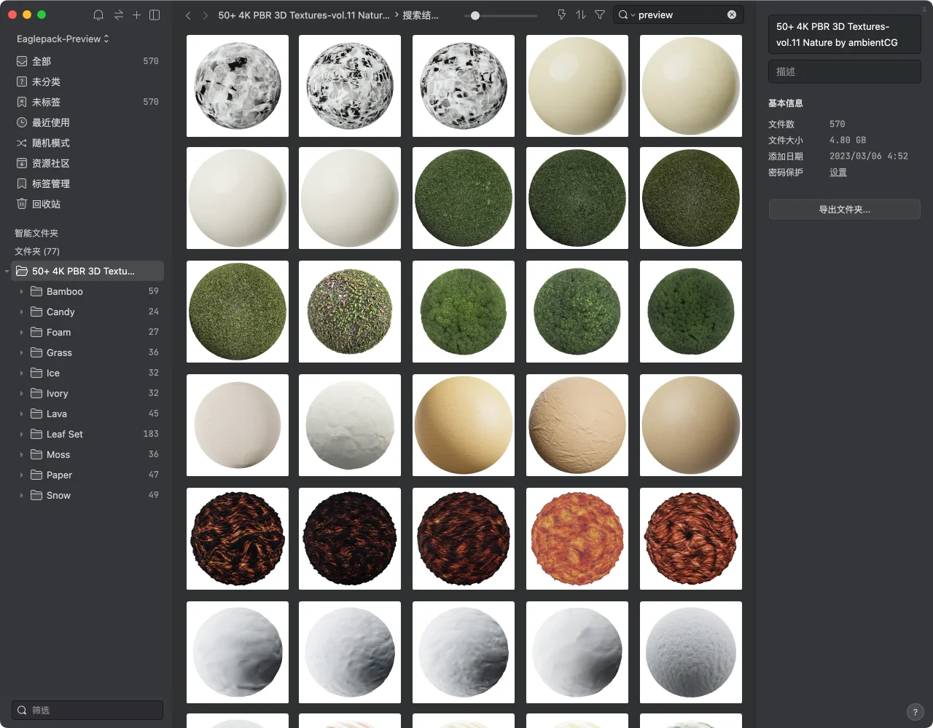This screenshot has height=728, width=933.
Task: Open the notifications bell icon
Action: (x=98, y=15)
